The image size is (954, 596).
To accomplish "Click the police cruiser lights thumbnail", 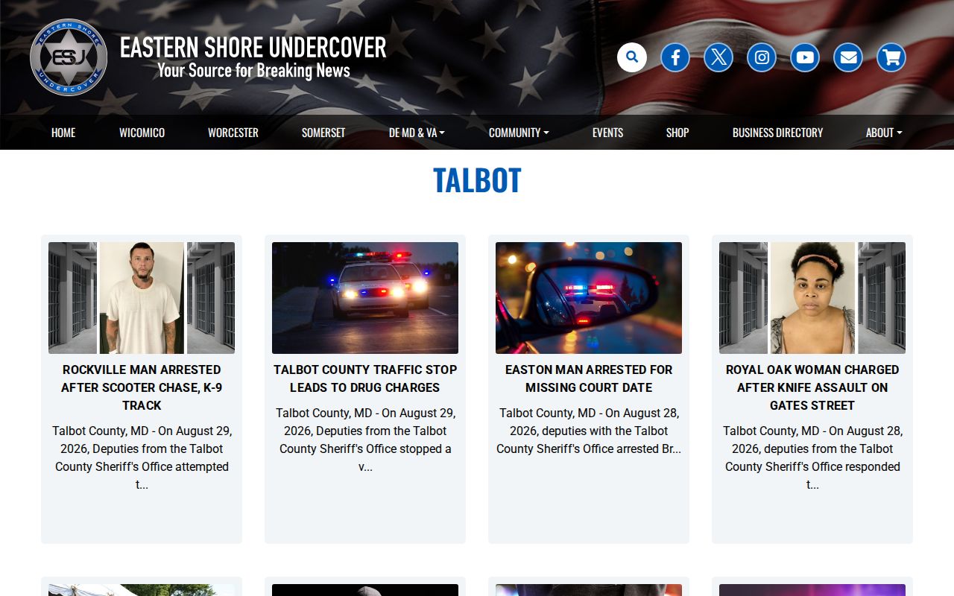I will point(365,298).
